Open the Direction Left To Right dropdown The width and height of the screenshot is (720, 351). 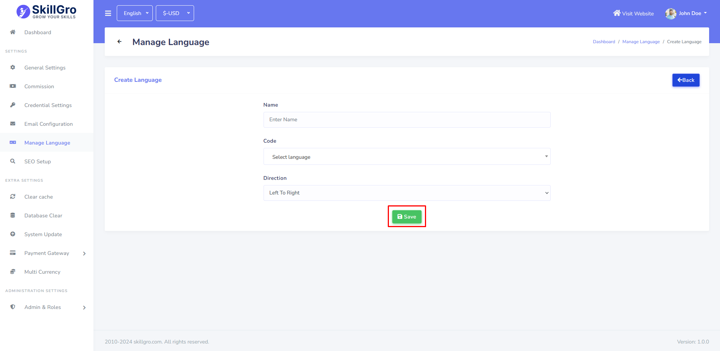[x=407, y=193]
